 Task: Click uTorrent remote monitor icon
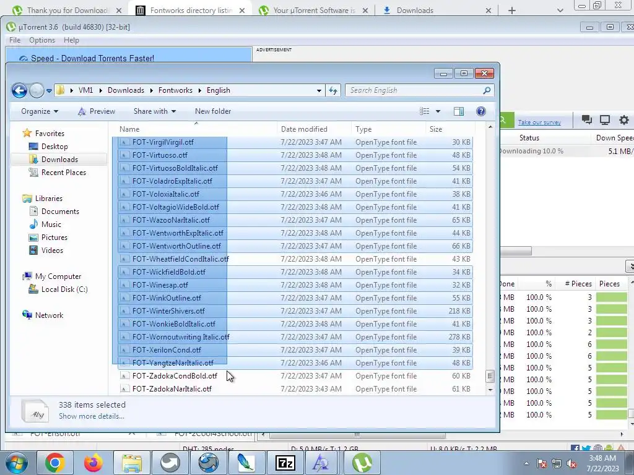[604, 119]
